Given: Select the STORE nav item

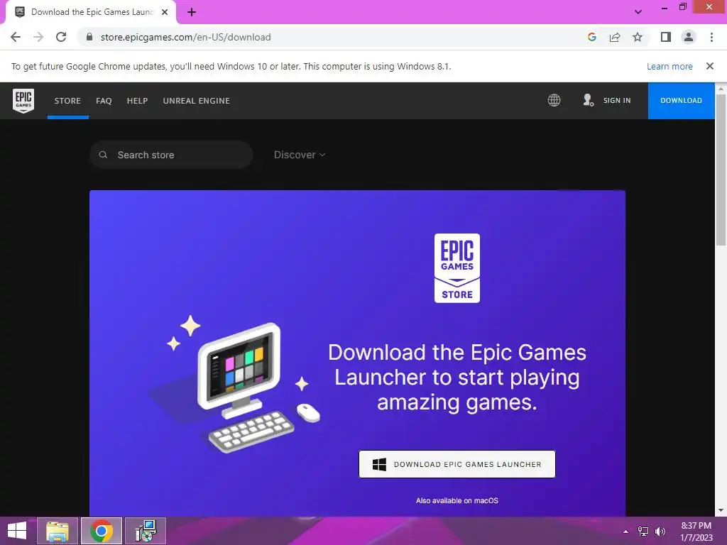Looking at the screenshot, I should tap(67, 101).
